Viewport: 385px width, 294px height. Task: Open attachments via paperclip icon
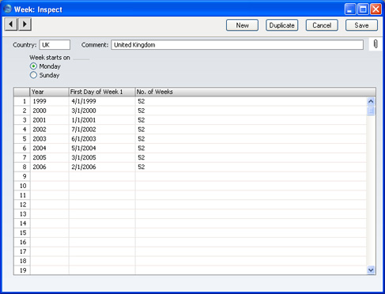pos(376,44)
